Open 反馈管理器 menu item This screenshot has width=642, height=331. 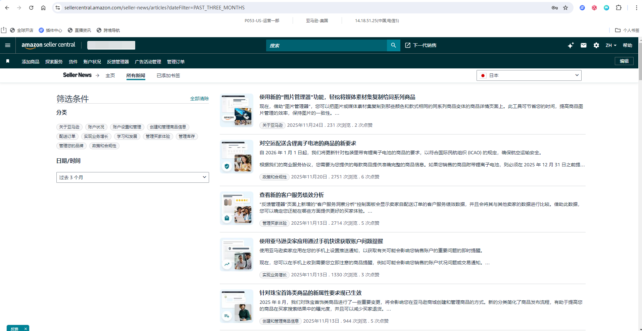tap(118, 62)
